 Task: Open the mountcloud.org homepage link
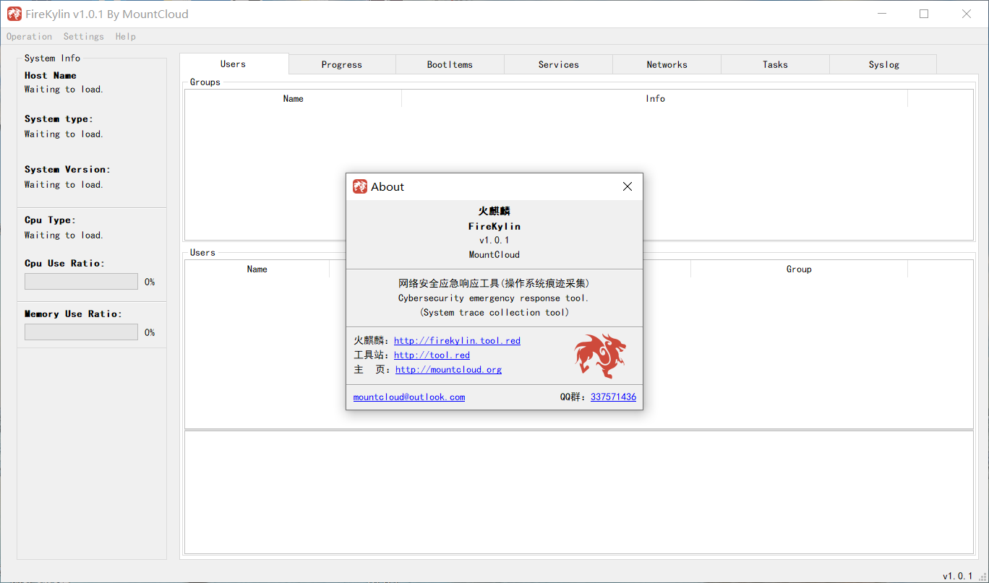pyautogui.click(x=448, y=369)
